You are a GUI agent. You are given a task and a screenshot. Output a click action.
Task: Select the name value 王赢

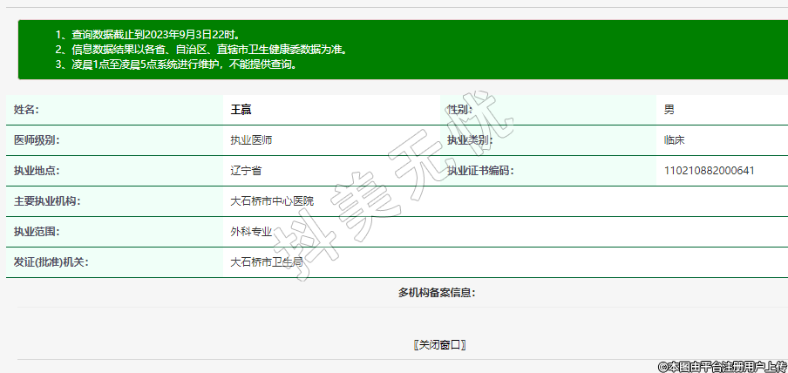[241, 110]
